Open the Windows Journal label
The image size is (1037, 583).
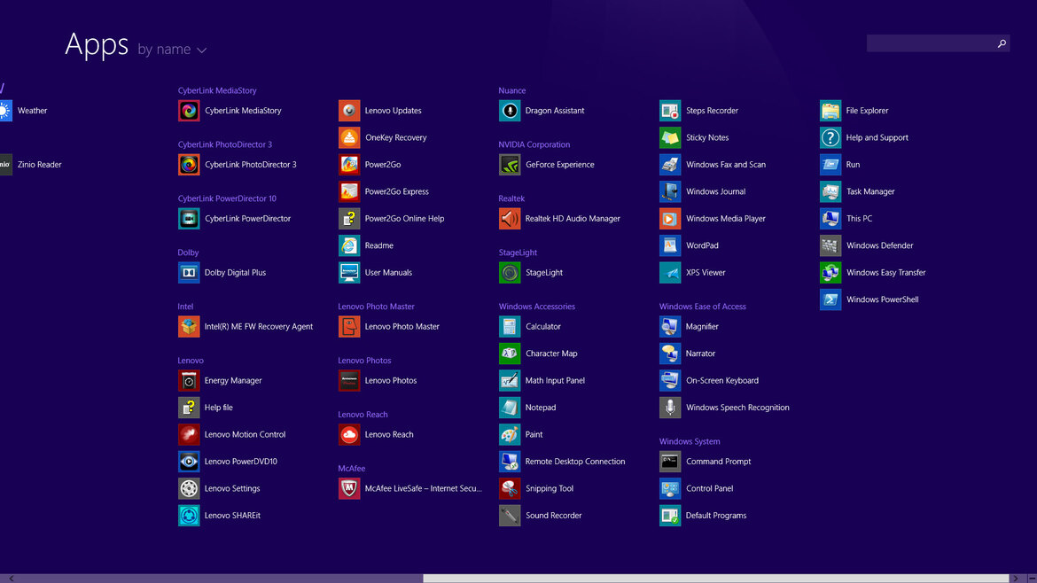pos(715,191)
